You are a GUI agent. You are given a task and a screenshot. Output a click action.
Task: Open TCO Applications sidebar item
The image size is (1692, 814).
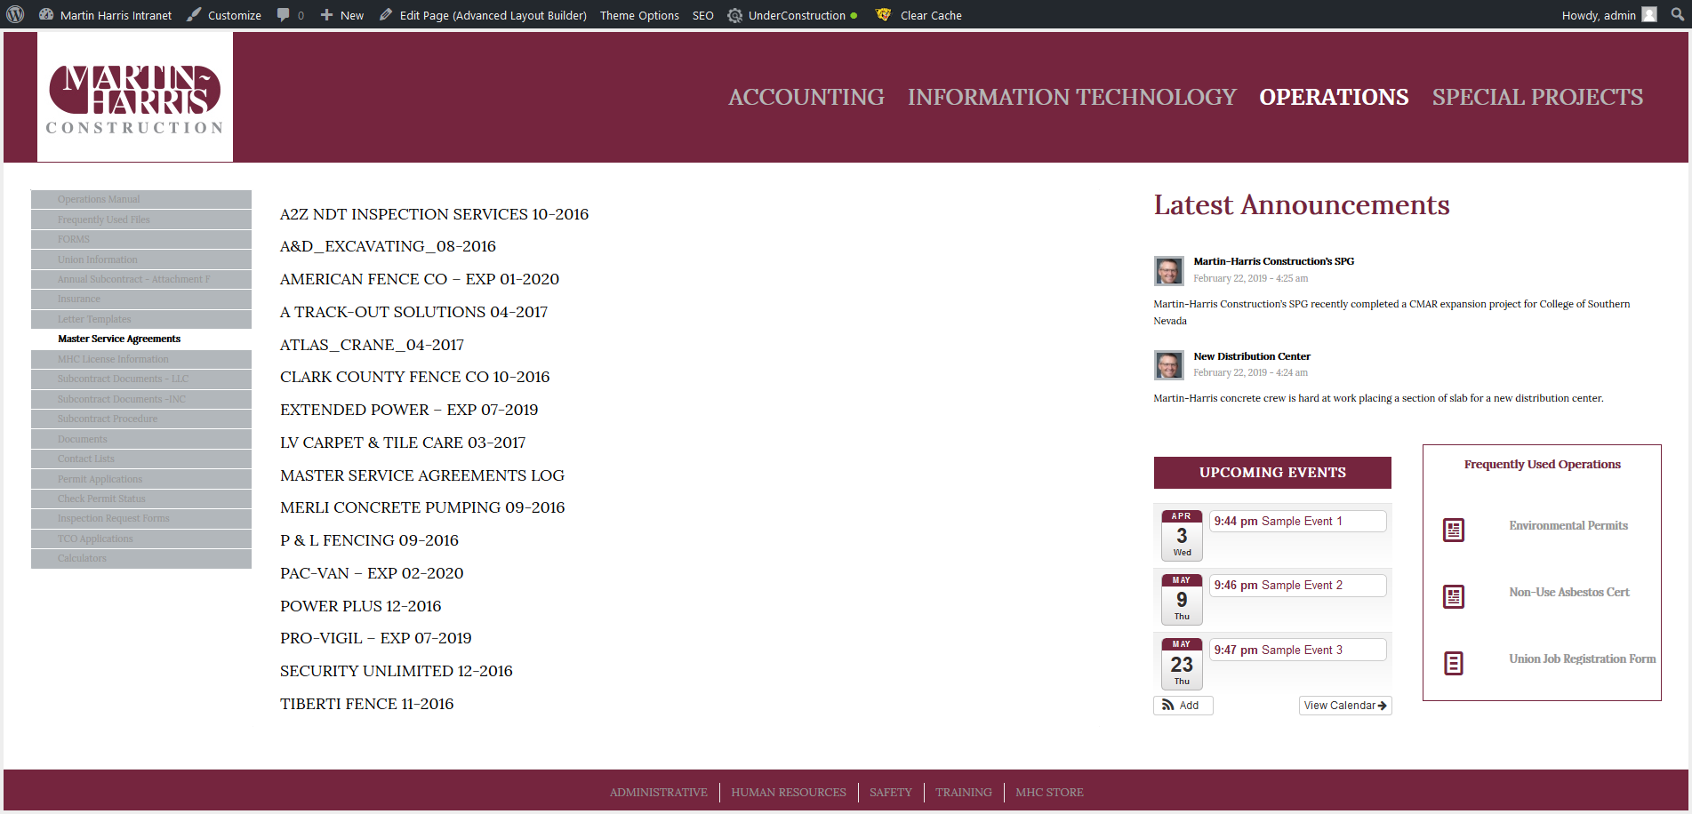point(141,539)
